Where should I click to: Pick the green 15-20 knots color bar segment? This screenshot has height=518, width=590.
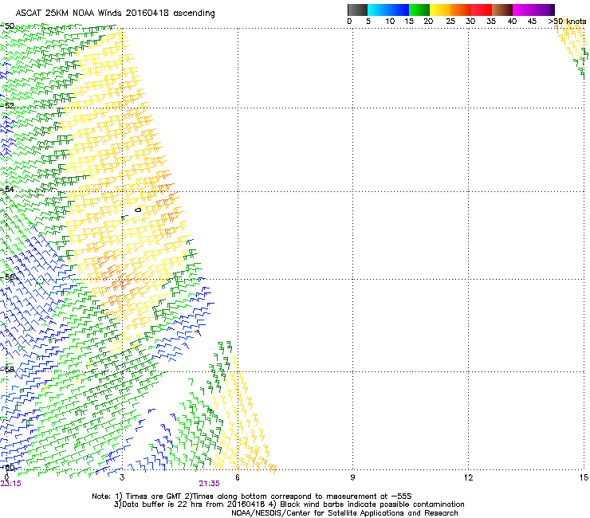(419, 10)
